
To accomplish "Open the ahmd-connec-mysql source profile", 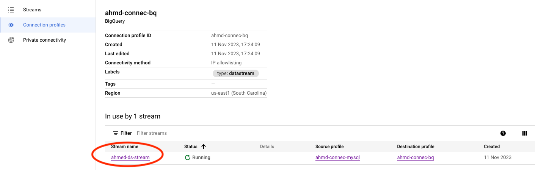I will tap(337, 158).
